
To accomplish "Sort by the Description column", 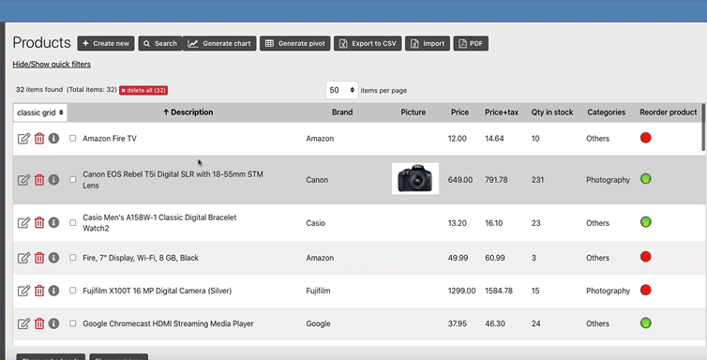I will [x=188, y=112].
